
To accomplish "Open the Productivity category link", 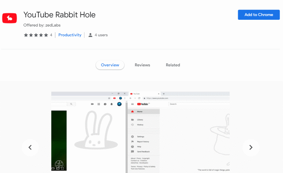I will tap(70, 35).
